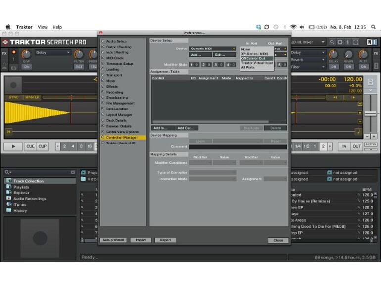Viewport: 381px width, 286px height.
Task: Click the middle waveform zoom icon on Deck B
Action: (x=360, y=113)
